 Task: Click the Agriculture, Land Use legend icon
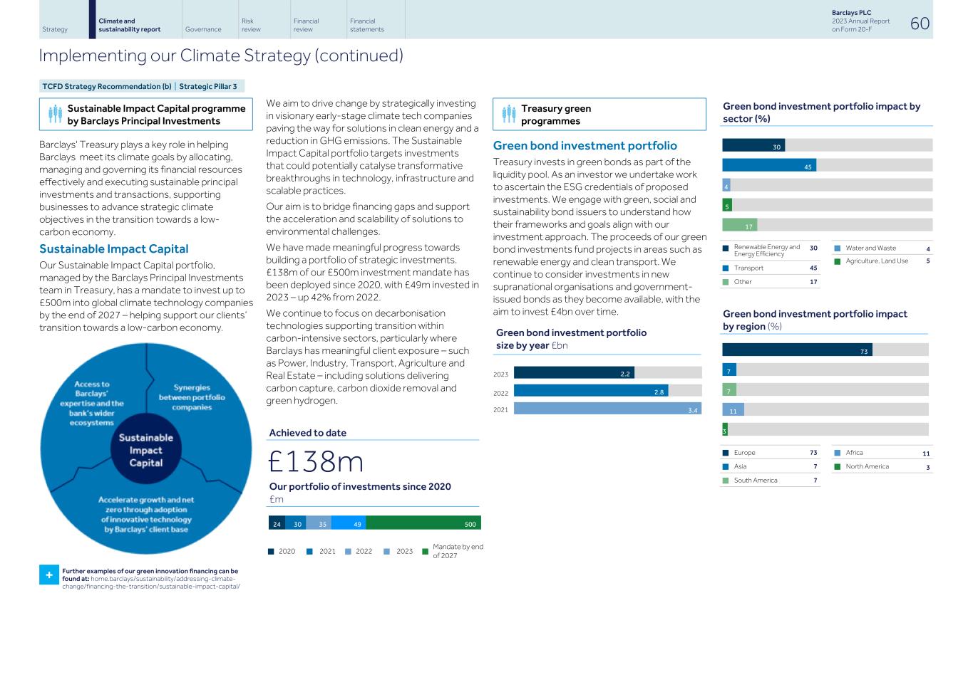836,261
